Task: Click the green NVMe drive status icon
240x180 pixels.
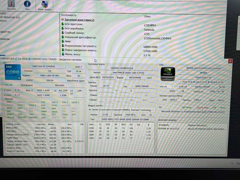Action: [x=159, y=129]
